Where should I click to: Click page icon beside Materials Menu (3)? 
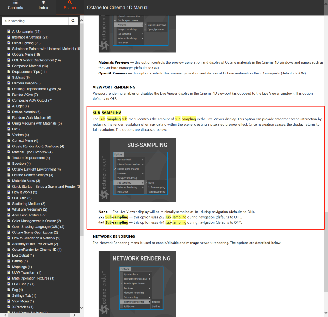tap(9, 181)
